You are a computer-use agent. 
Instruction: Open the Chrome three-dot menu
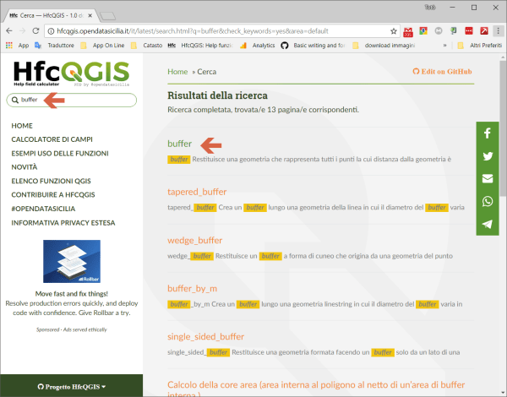(x=498, y=30)
